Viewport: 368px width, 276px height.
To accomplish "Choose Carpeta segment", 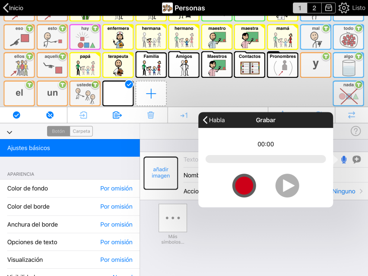I will [81, 131].
